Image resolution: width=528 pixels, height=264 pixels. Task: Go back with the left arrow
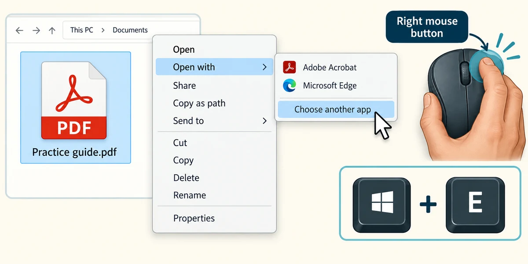19,30
